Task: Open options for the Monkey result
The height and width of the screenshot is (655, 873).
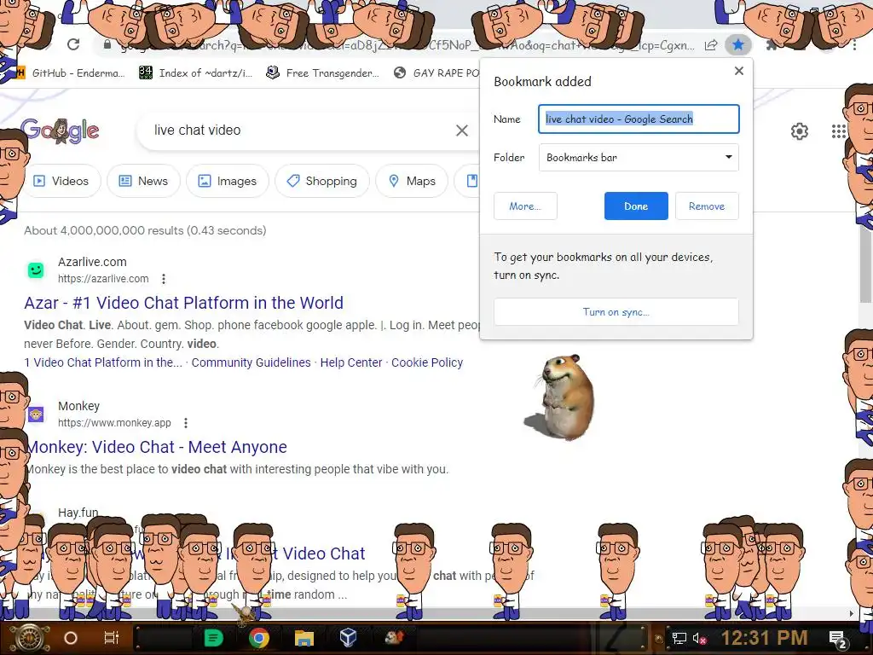Action: point(185,423)
